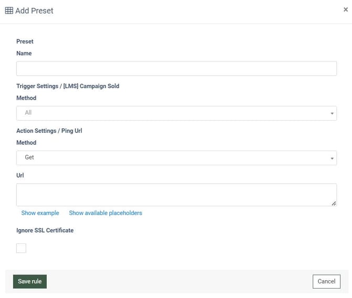Click the arrow on the All dropdown
This screenshot has height=298, width=352.
(332, 113)
